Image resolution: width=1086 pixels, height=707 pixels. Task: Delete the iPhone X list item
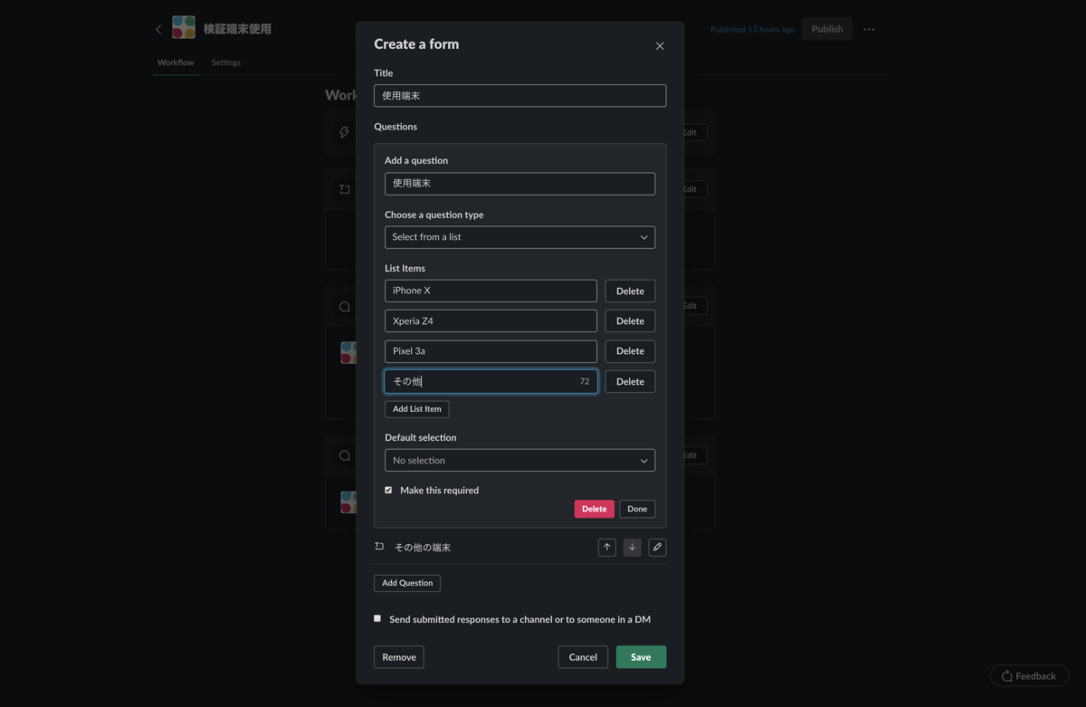[630, 291]
